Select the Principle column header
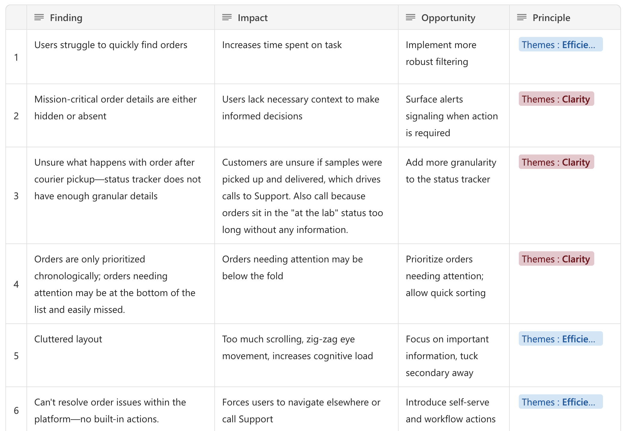The width and height of the screenshot is (627, 431). coord(565,17)
